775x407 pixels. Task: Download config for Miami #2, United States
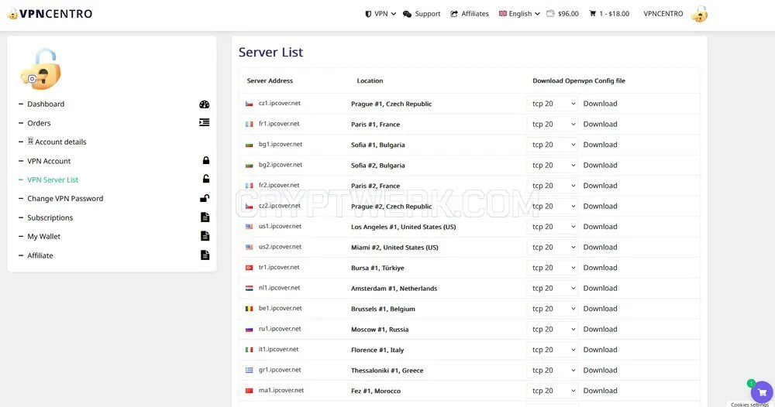[600, 247]
